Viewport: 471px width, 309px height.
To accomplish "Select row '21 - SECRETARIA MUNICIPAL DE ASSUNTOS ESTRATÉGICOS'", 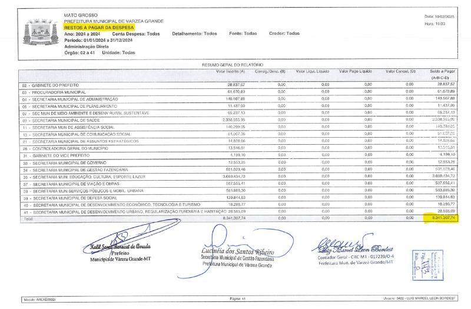I will [238, 141].
